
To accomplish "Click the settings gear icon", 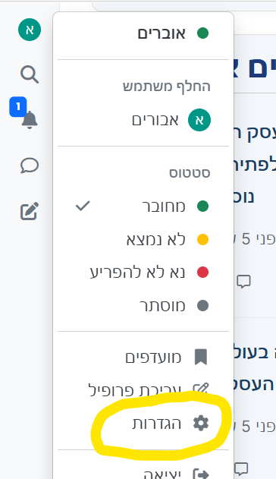I will (x=201, y=424).
